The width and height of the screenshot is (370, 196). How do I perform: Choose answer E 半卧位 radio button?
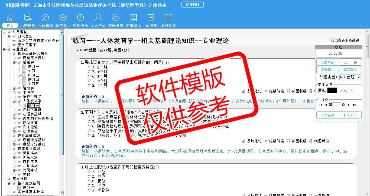pos(89,190)
